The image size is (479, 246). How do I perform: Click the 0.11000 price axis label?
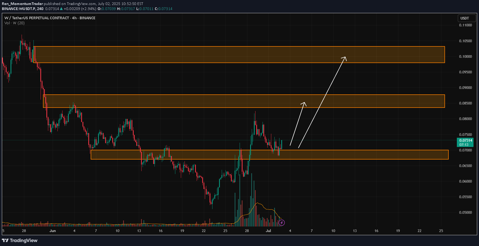coord(465,25)
